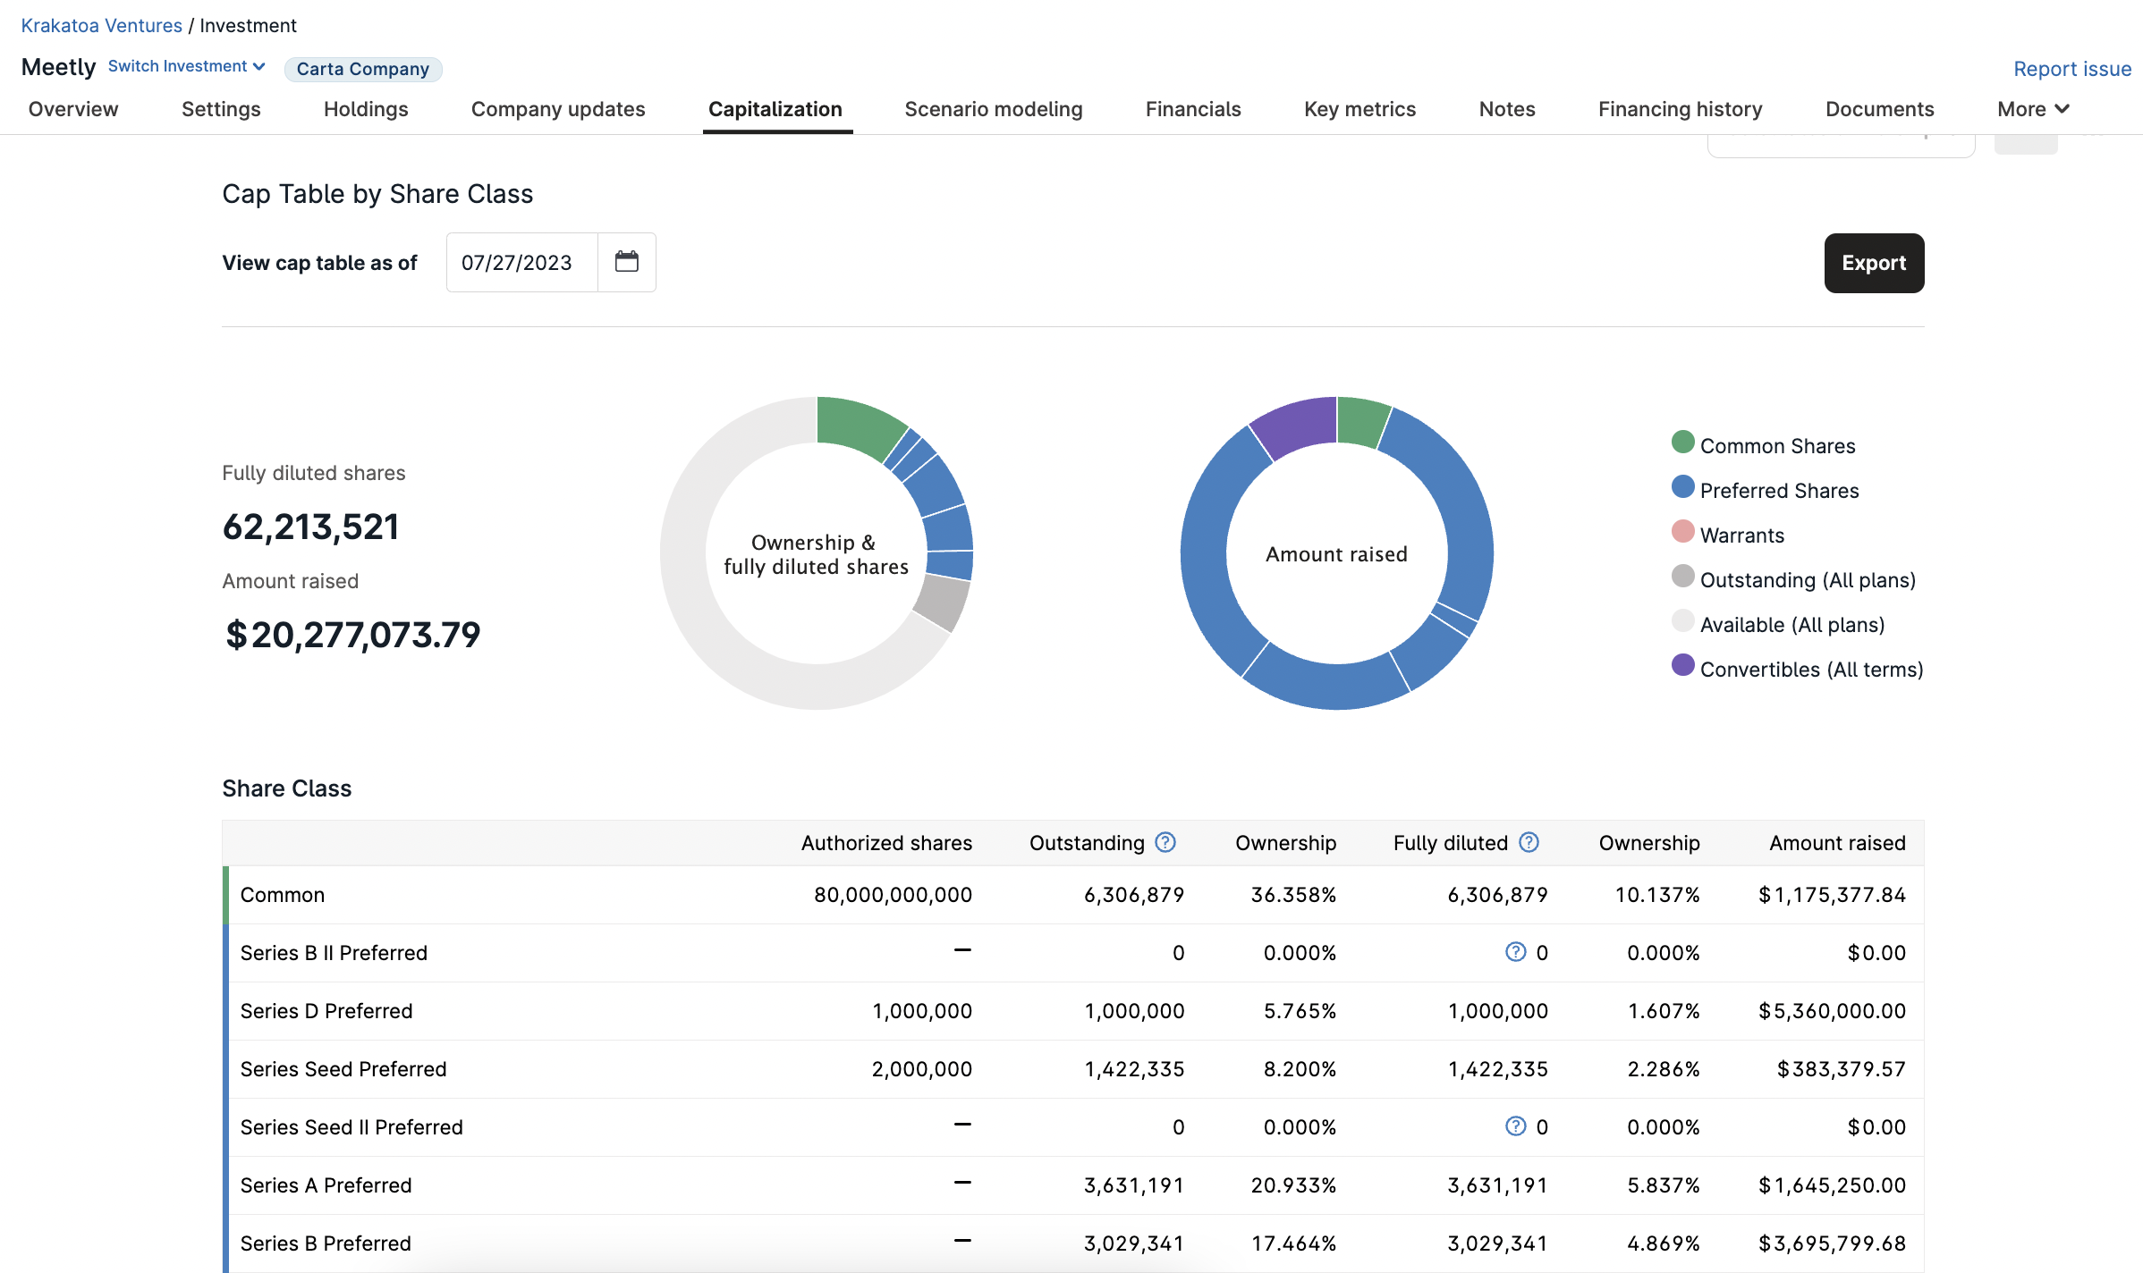Click the Fully diluted column help icon
2143x1273 pixels.
[x=1529, y=842]
